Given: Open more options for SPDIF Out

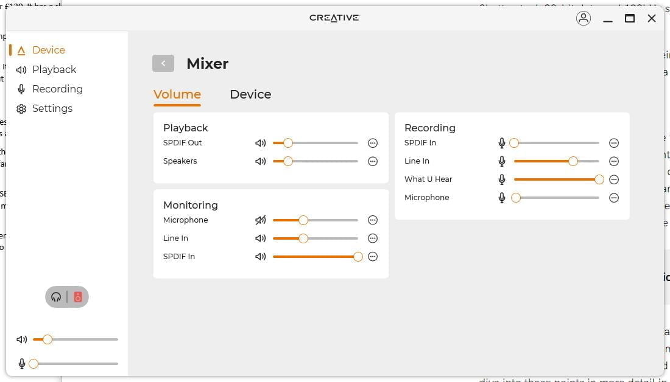Looking at the screenshot, I should tap(373, 143).
